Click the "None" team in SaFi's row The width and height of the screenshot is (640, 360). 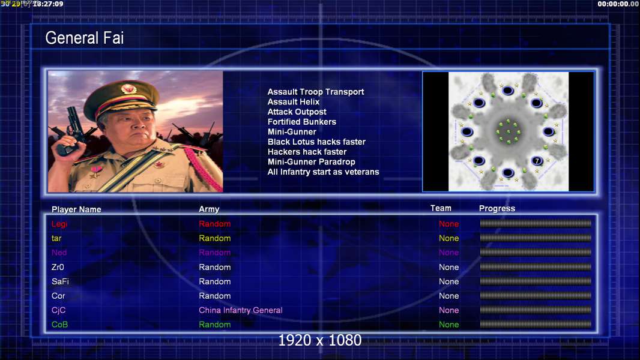tap(448, 281)
